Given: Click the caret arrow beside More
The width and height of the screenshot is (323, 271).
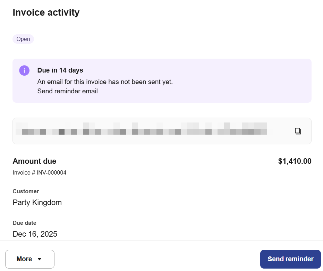Looking at the screenshot, I should 40,259.
